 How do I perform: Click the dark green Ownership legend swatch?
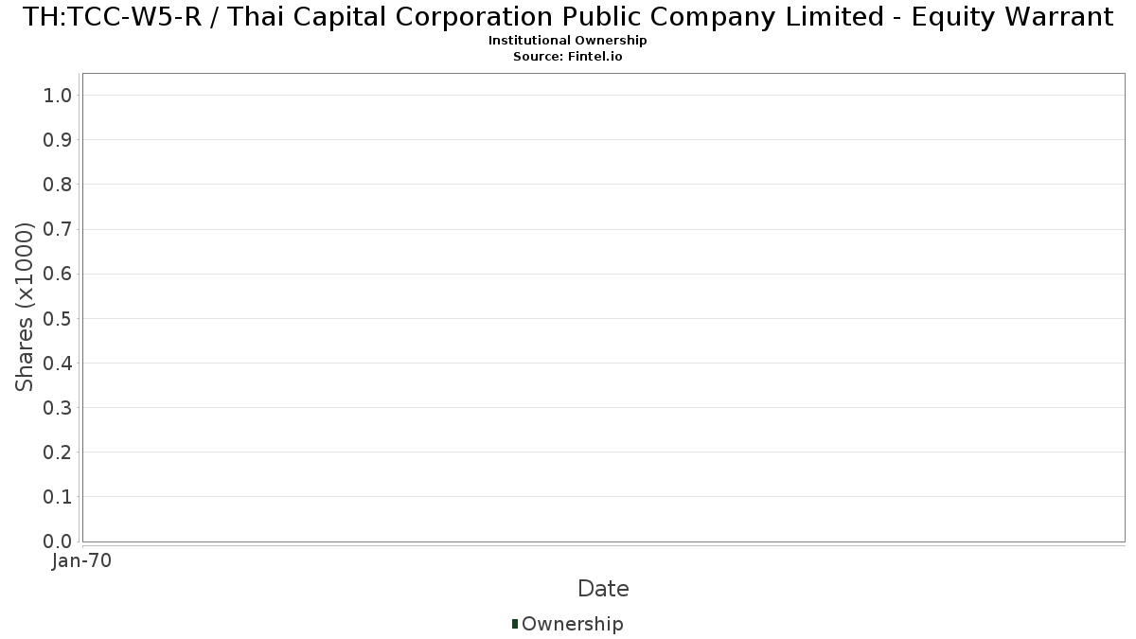(x=515, y=624)
